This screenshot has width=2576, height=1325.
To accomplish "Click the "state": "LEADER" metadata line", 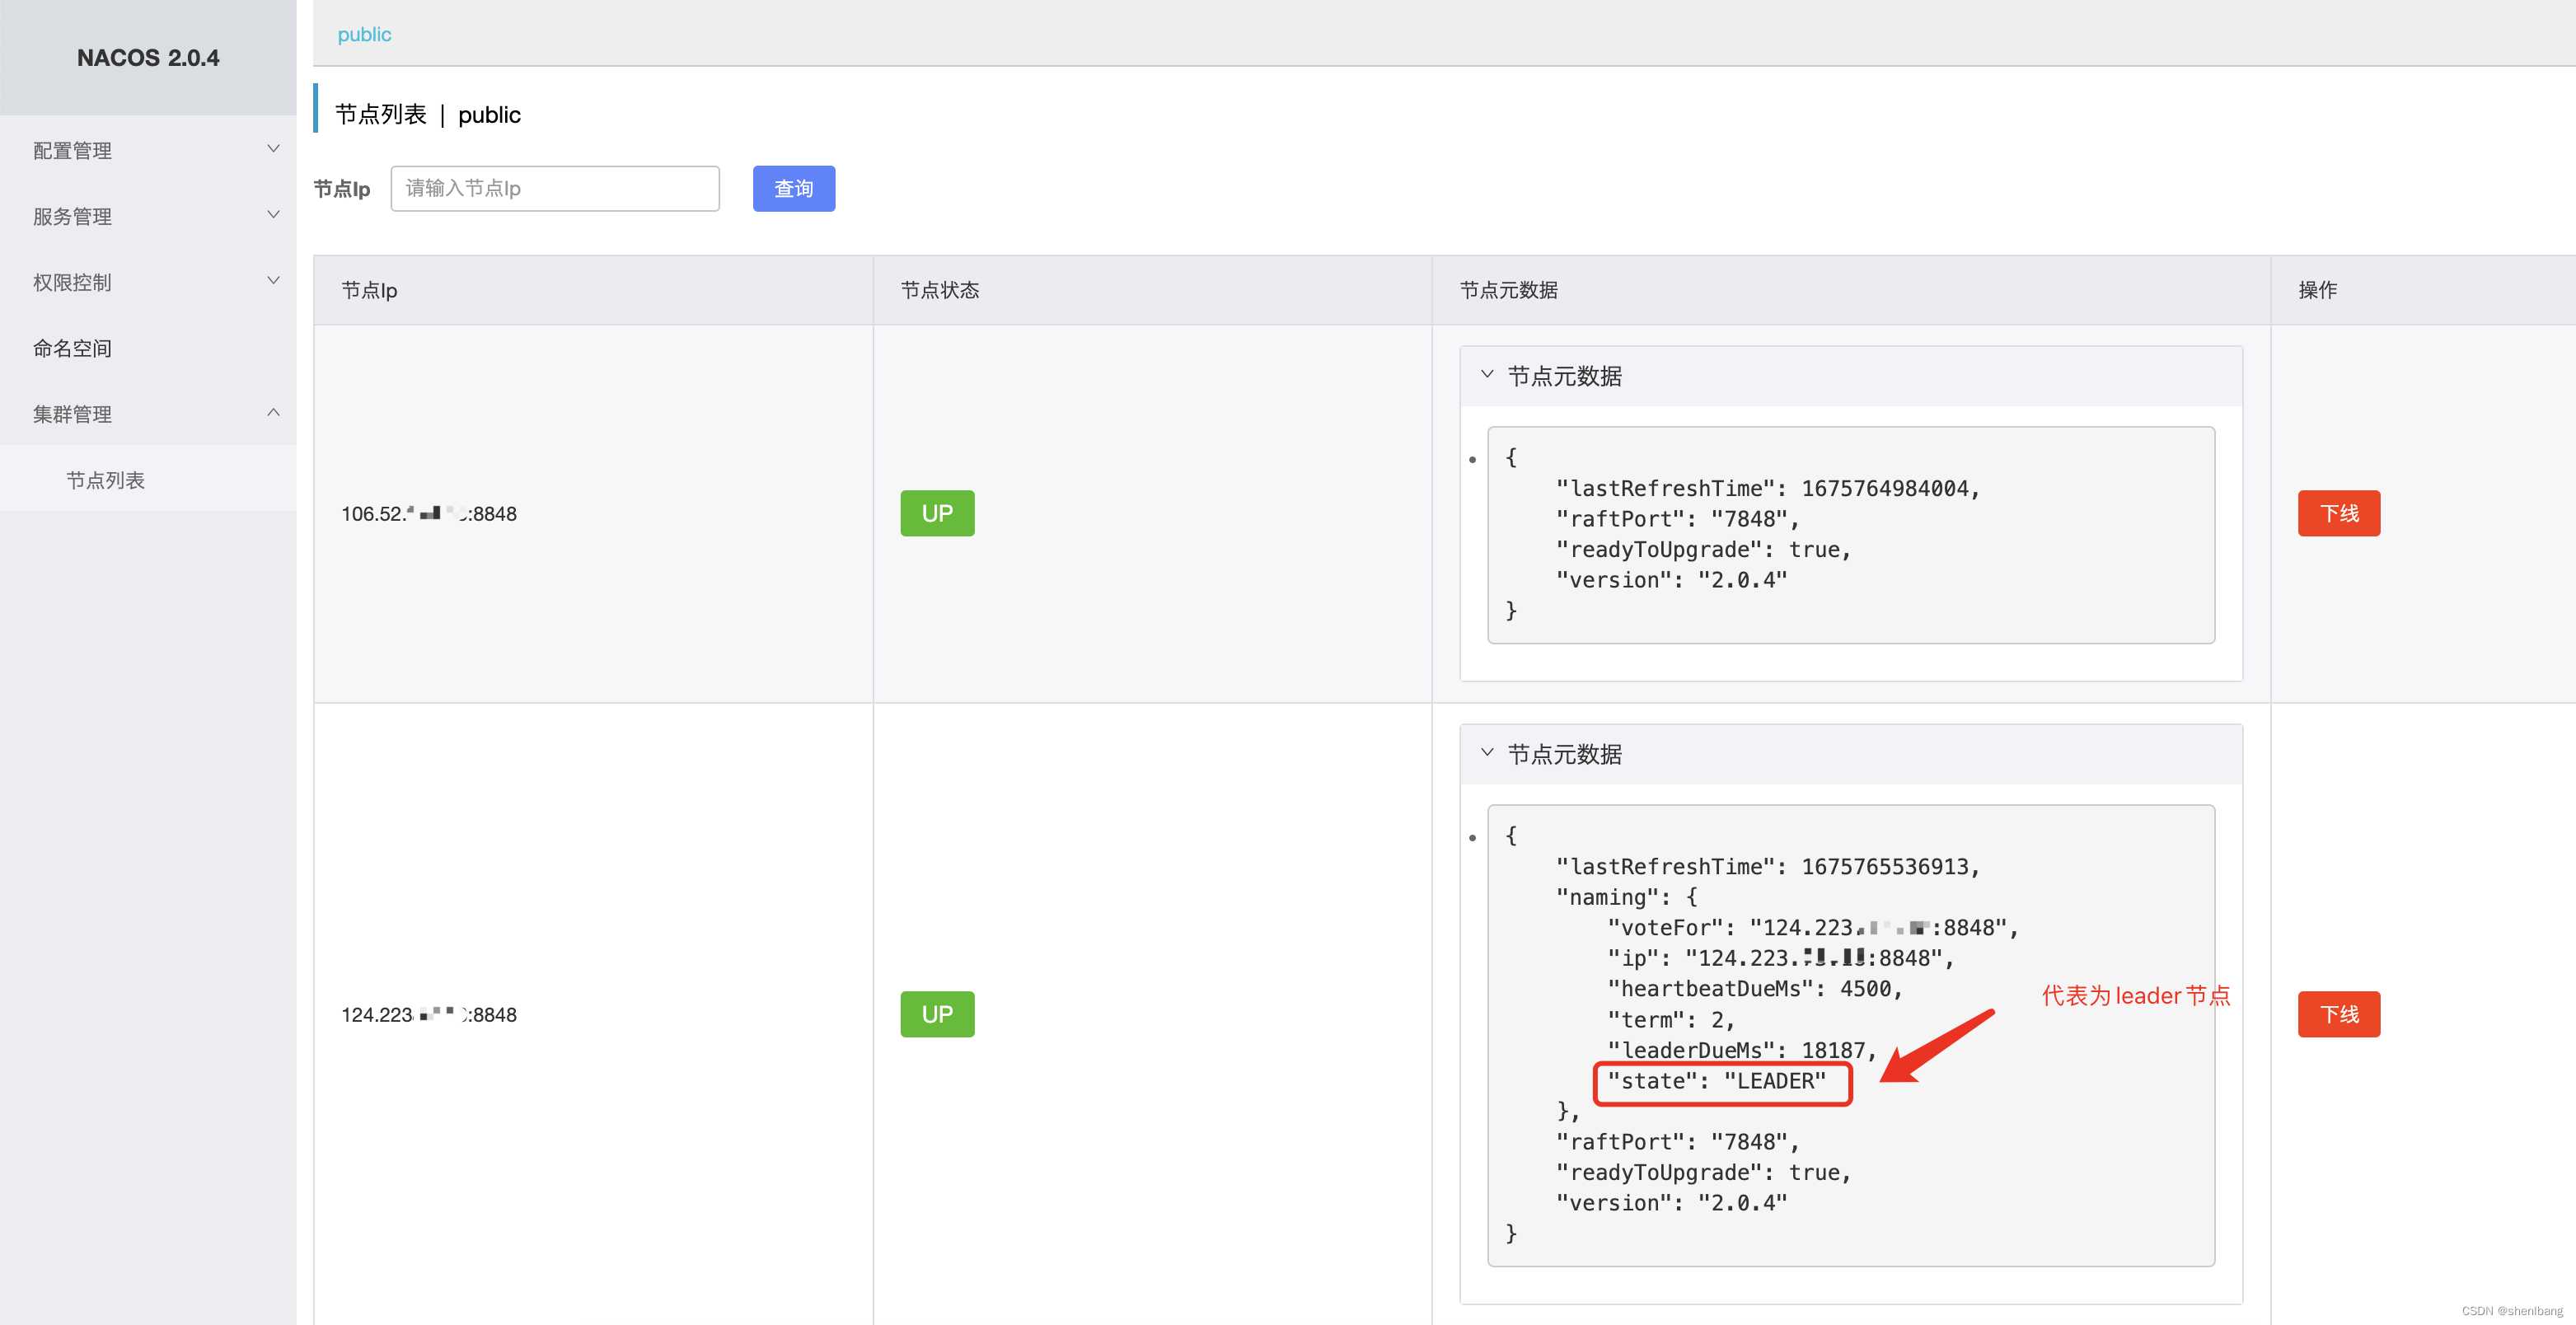I will [1716, 1081].
